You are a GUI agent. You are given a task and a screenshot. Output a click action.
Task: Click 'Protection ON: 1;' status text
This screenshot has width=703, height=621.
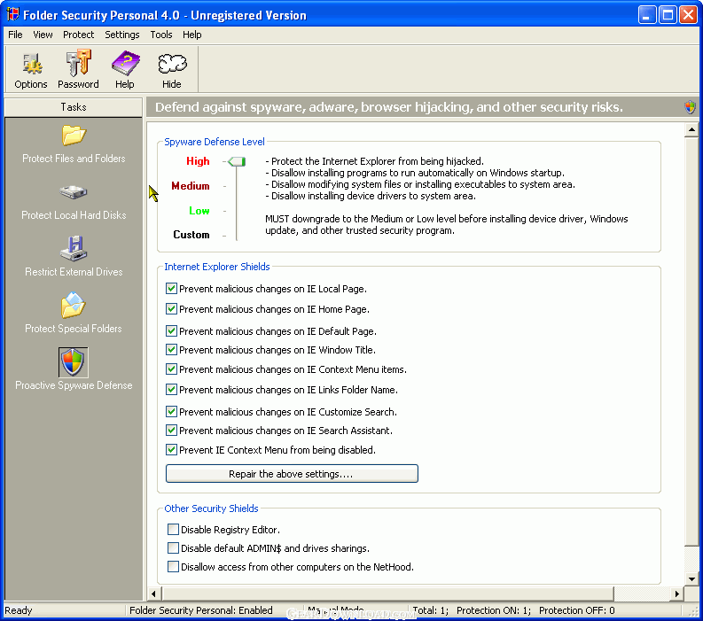pos(494,610)
